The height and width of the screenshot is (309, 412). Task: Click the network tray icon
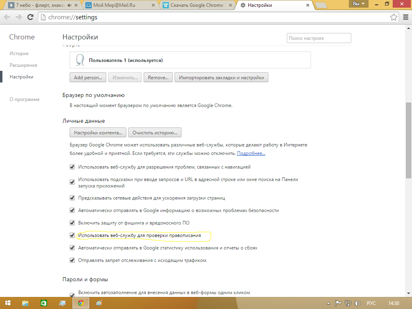point(348,303)
